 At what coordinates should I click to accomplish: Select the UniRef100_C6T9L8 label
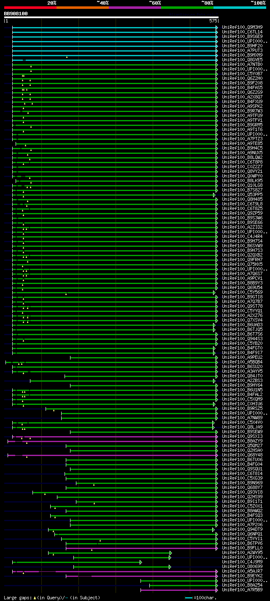pos(243,204)
